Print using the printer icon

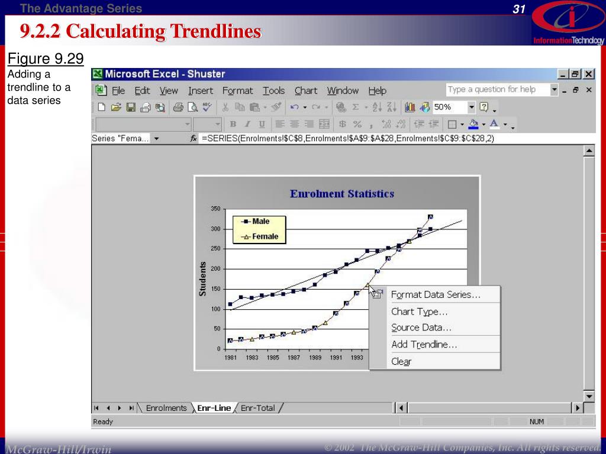click(x=178, y=108)
